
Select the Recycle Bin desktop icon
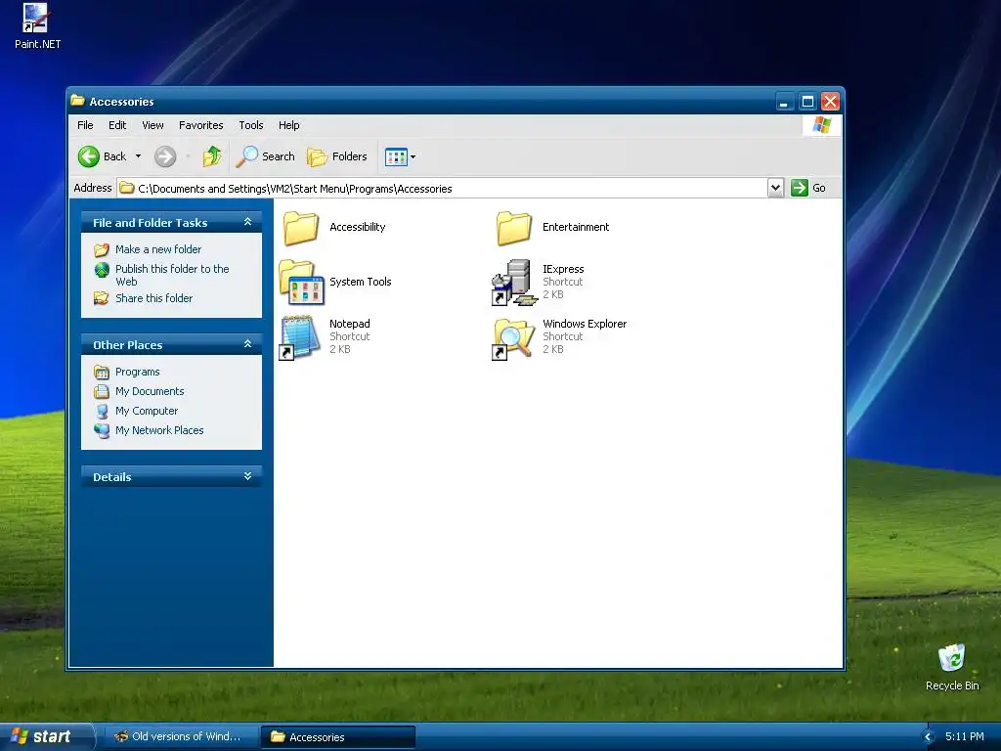(x=952, y=668)
